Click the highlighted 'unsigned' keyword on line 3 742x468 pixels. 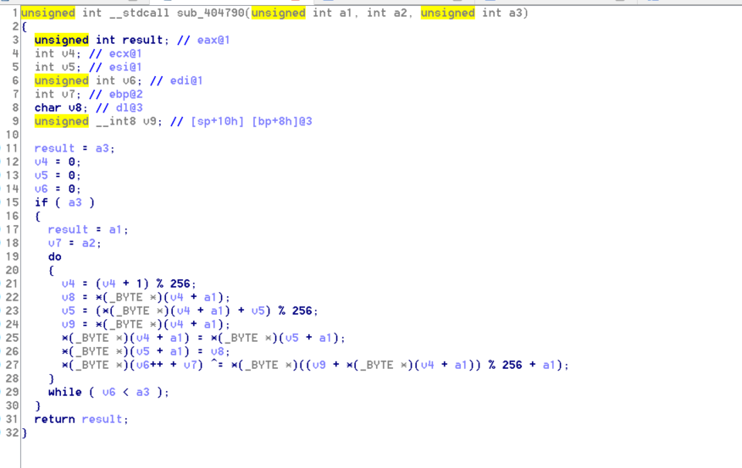[x=62, y=40]
